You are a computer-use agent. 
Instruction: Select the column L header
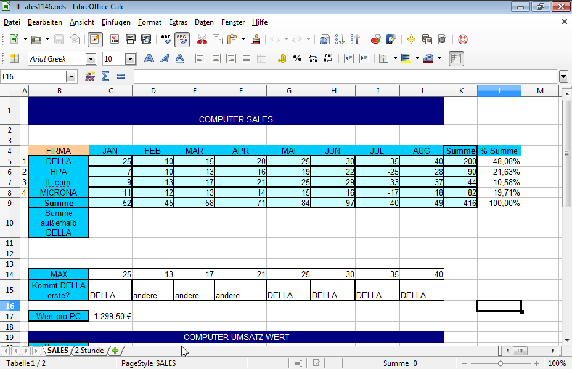coord(499,91)
